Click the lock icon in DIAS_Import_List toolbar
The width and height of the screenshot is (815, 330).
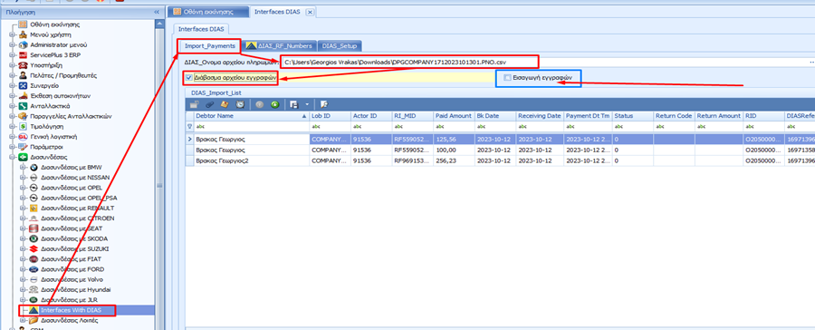[194, 104]
